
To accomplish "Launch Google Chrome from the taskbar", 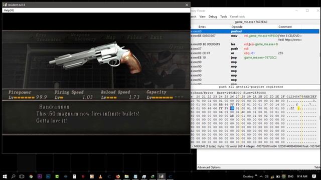I will coord(31,176).
